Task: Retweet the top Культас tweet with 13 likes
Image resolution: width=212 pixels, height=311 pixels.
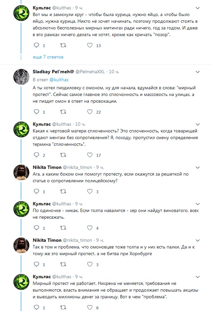Action: (63, 45)
